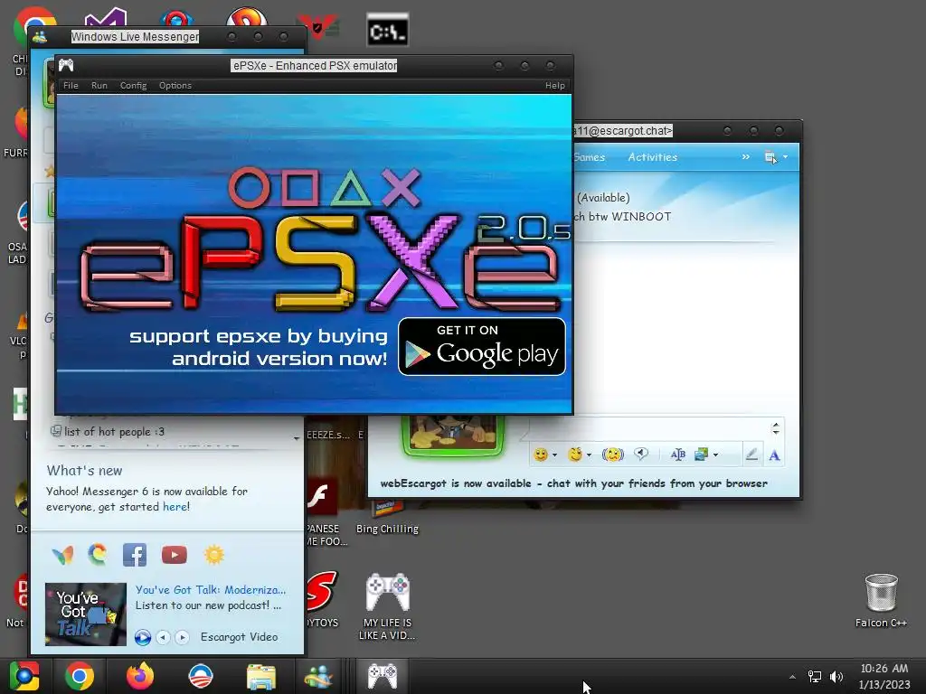Open the 'You've Got Talk: Moderniza...' link

click(211, 589)
